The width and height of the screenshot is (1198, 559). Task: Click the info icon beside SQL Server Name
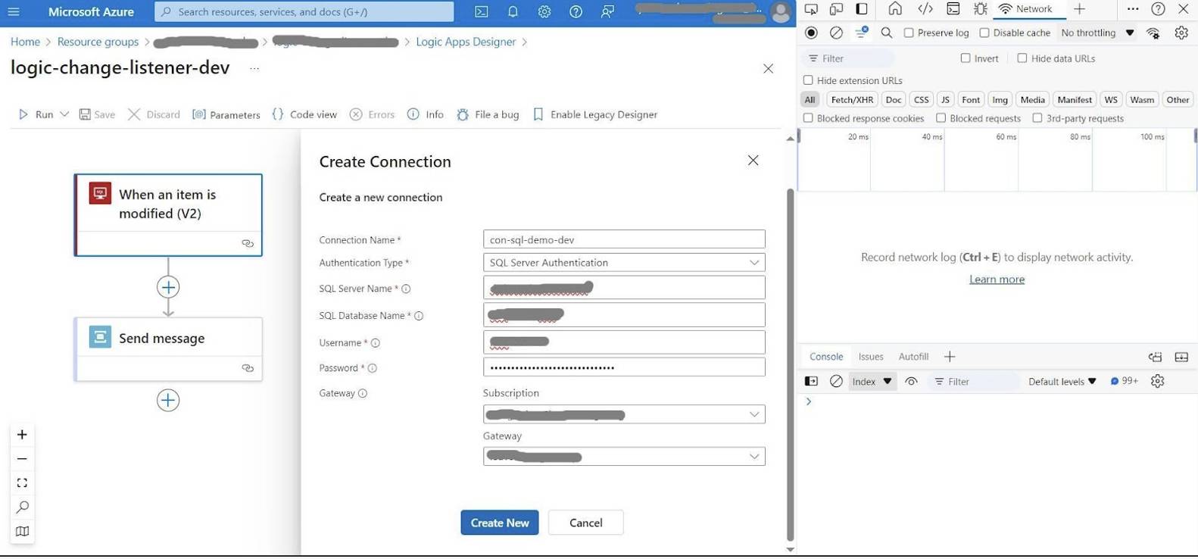406,289
